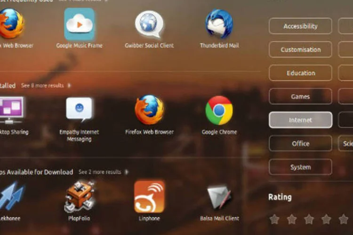The image size is (353, 235).
Task: Toggle the System filter button
Action: pyautogui.click(x=300, y=167)
